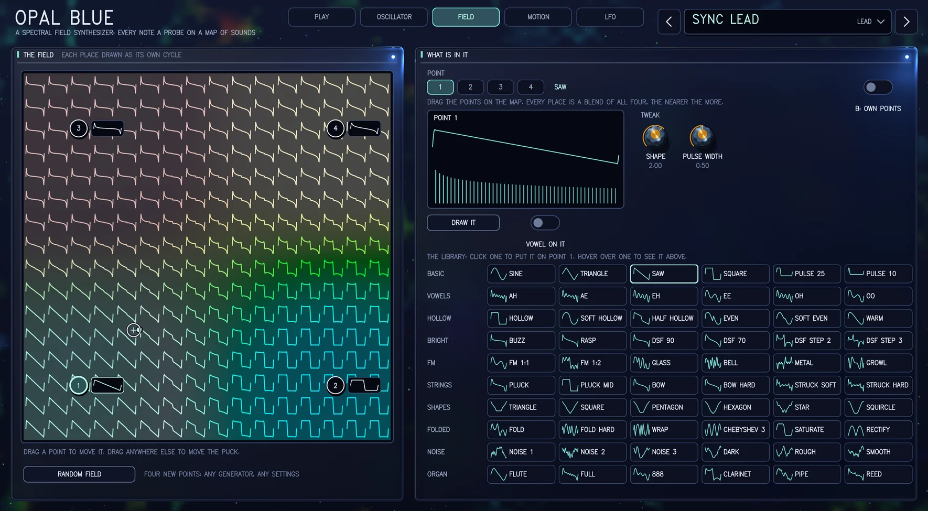Click THE FIELD panel corner dot

(393, 57)
